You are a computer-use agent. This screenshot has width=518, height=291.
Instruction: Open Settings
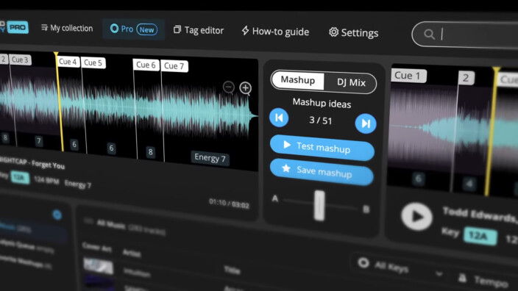353,32
